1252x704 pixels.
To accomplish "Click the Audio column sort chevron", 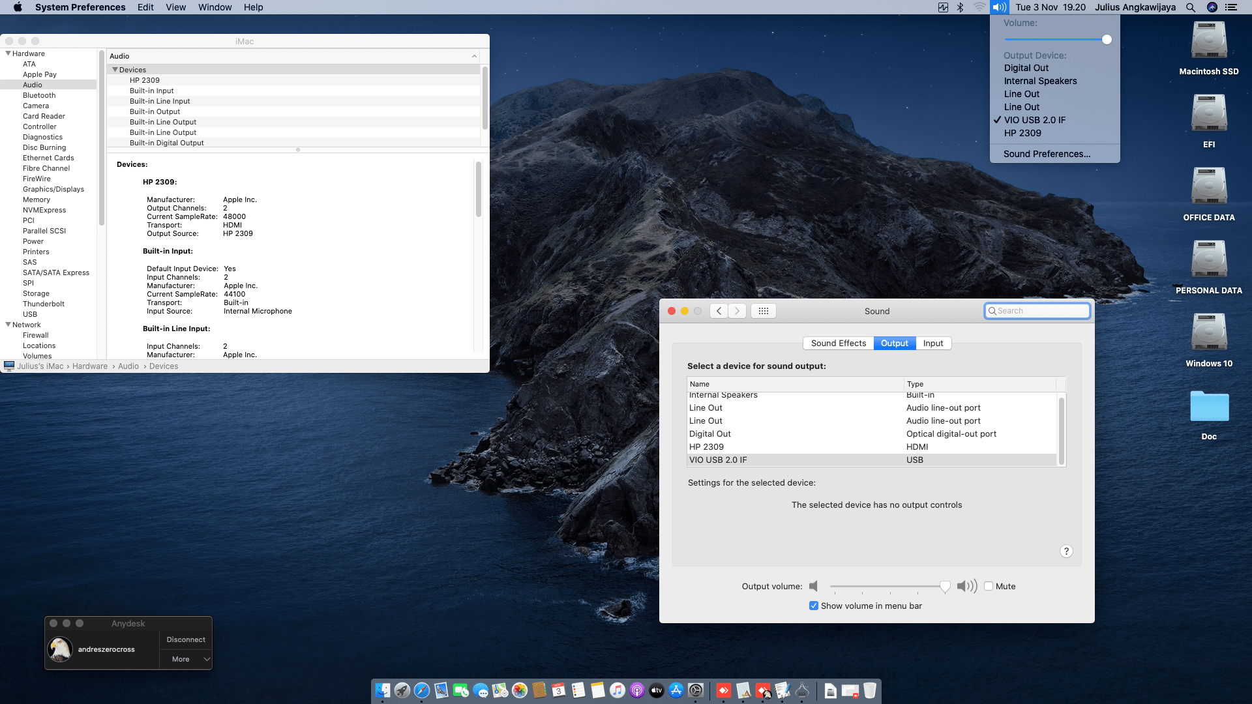I will point(474,56).
